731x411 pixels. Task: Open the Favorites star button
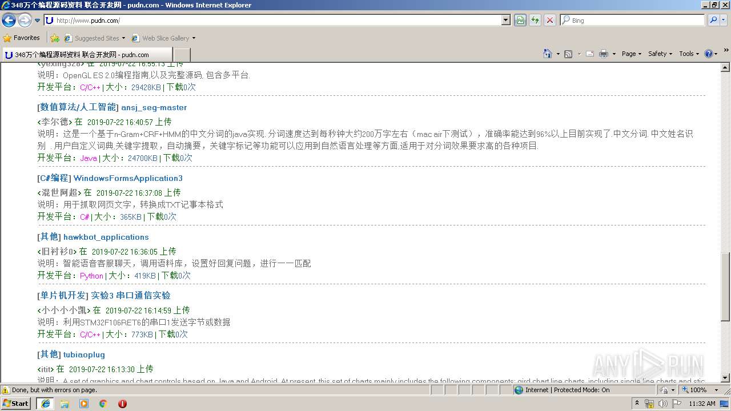click(22, 38)
